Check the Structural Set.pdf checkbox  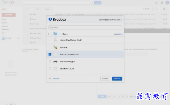[50, 69]
